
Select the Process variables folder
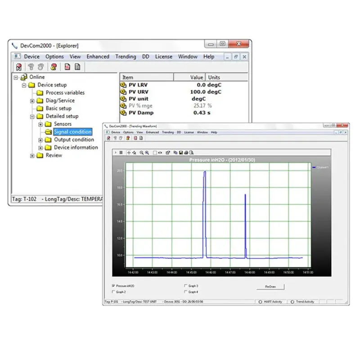(65, 93)
